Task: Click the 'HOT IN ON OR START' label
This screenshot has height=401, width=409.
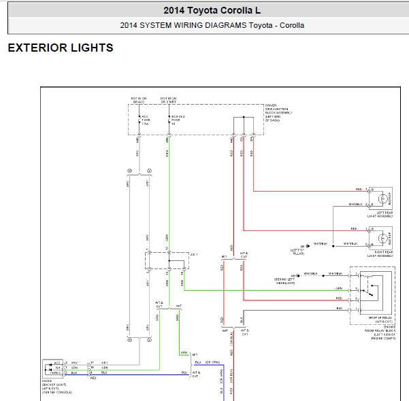Action: [x=169, y=100]
